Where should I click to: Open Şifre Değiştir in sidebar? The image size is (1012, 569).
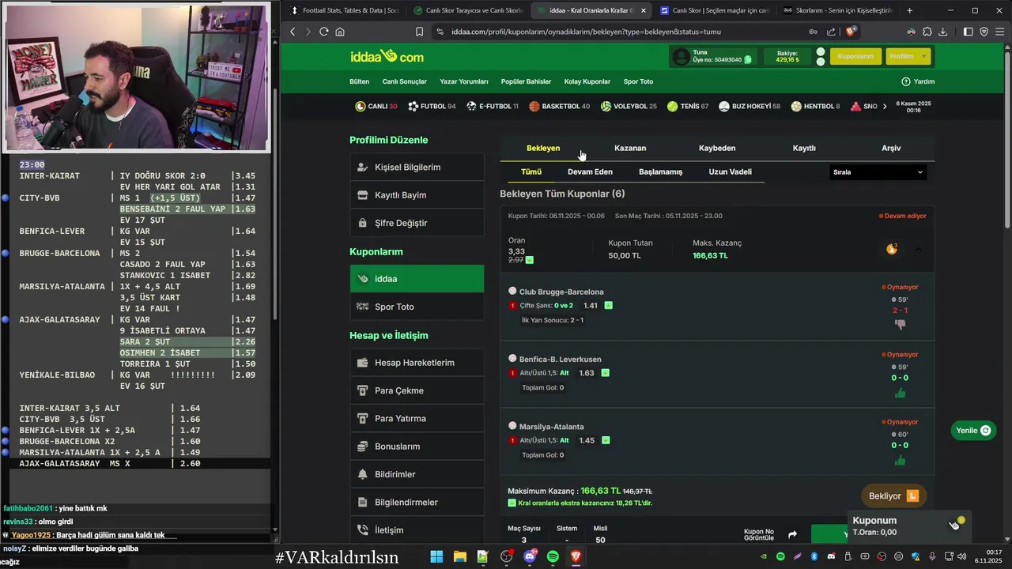[417, 223]
